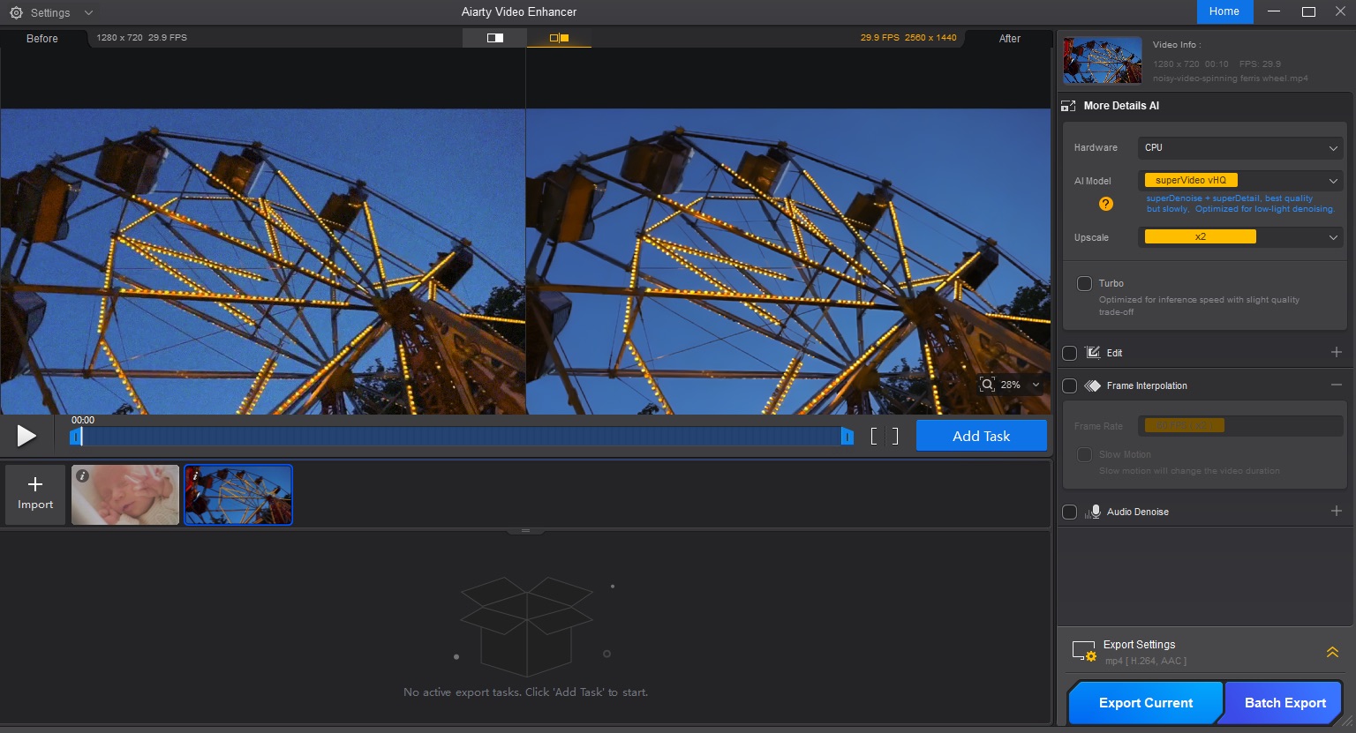Open the zoom magnifier control on the preview
The image size is (1356, 733).
pos(987,384)
